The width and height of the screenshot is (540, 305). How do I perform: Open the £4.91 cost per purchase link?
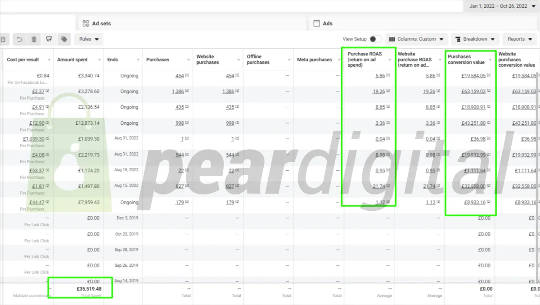(x=37, y=107)
